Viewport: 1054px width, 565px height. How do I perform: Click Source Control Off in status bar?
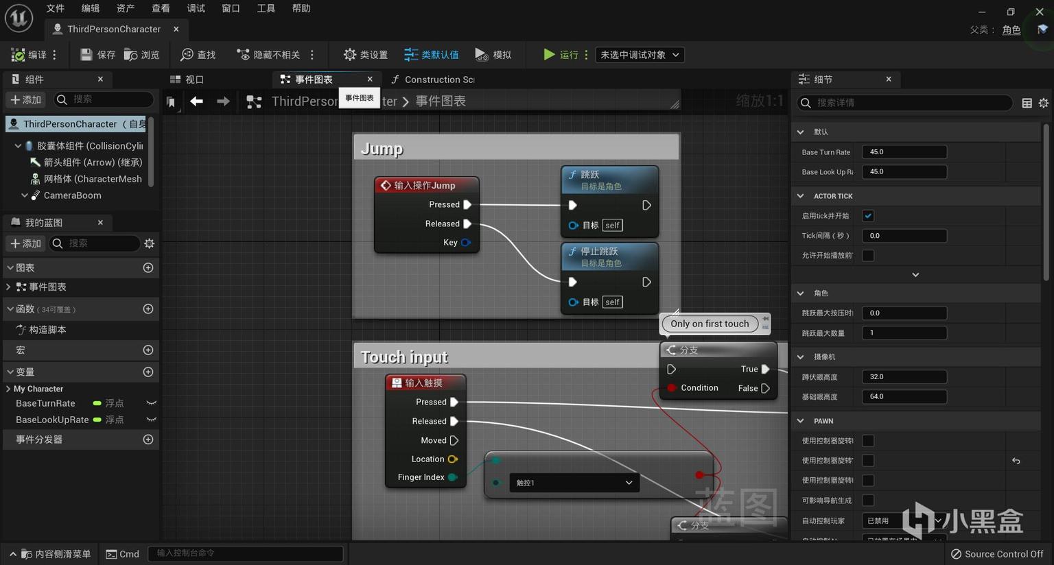[996, 554]
